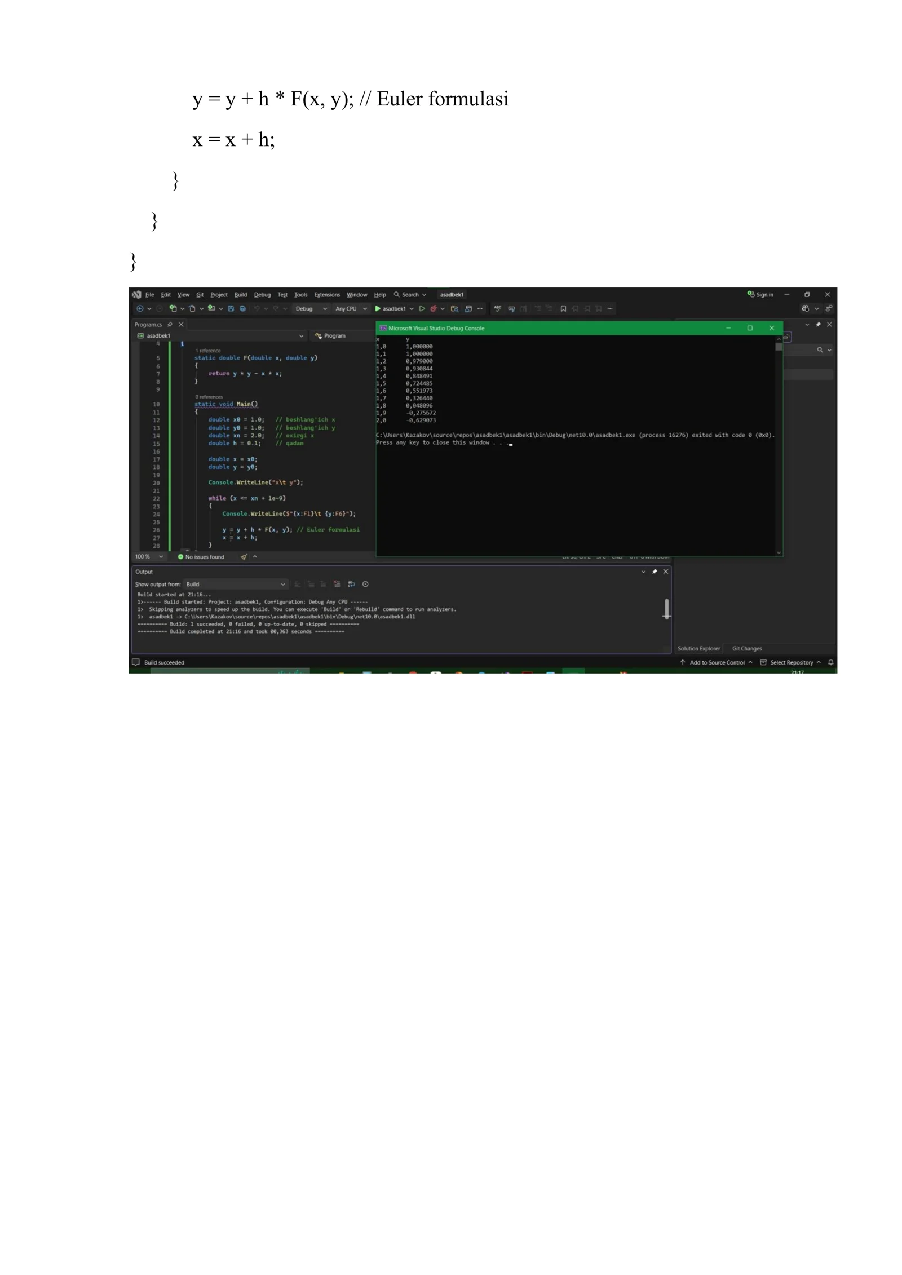Open the Project menu
Viewport: 902px width, 1275px height.
(219, 295)
